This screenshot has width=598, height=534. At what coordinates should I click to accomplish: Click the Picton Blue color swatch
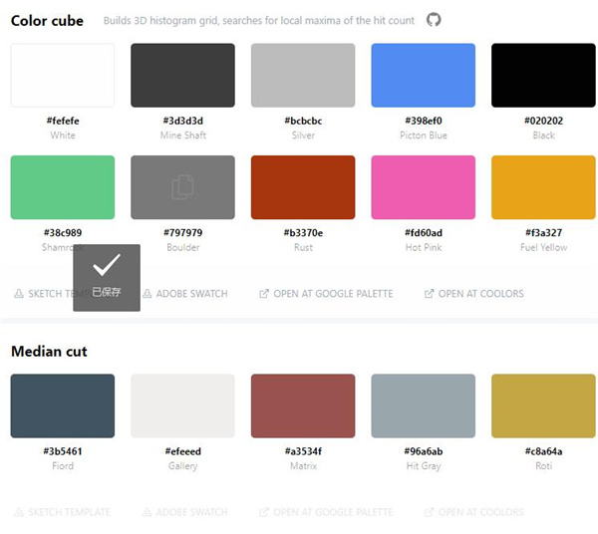click(x=423, y=76)
